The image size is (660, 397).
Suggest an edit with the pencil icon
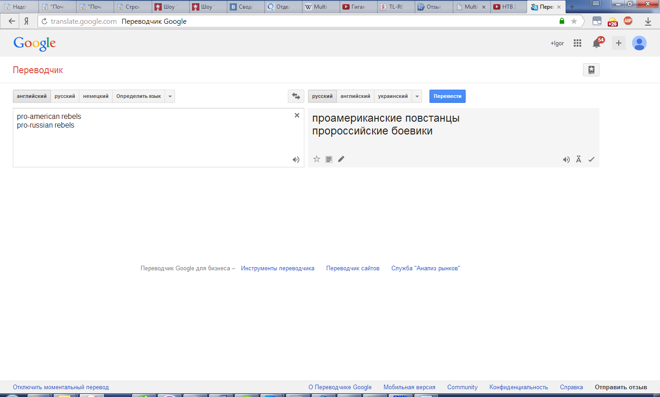point(341,159)
